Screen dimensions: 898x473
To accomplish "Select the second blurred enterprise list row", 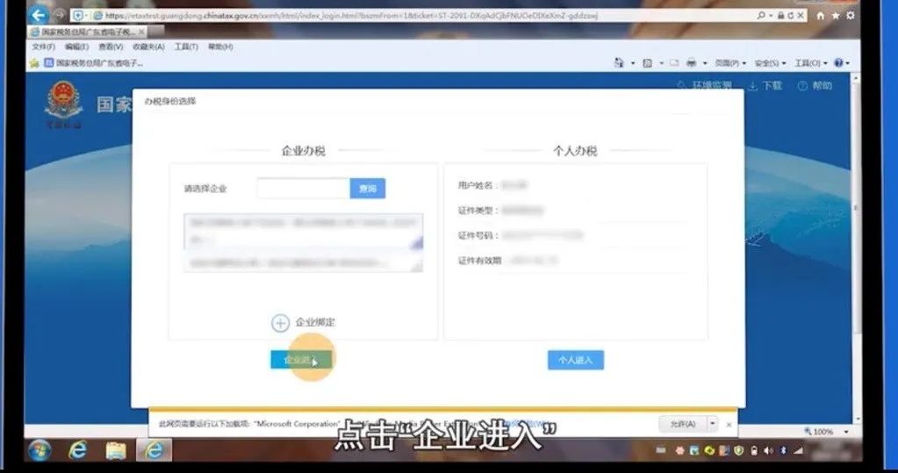I will pos(304,263).
